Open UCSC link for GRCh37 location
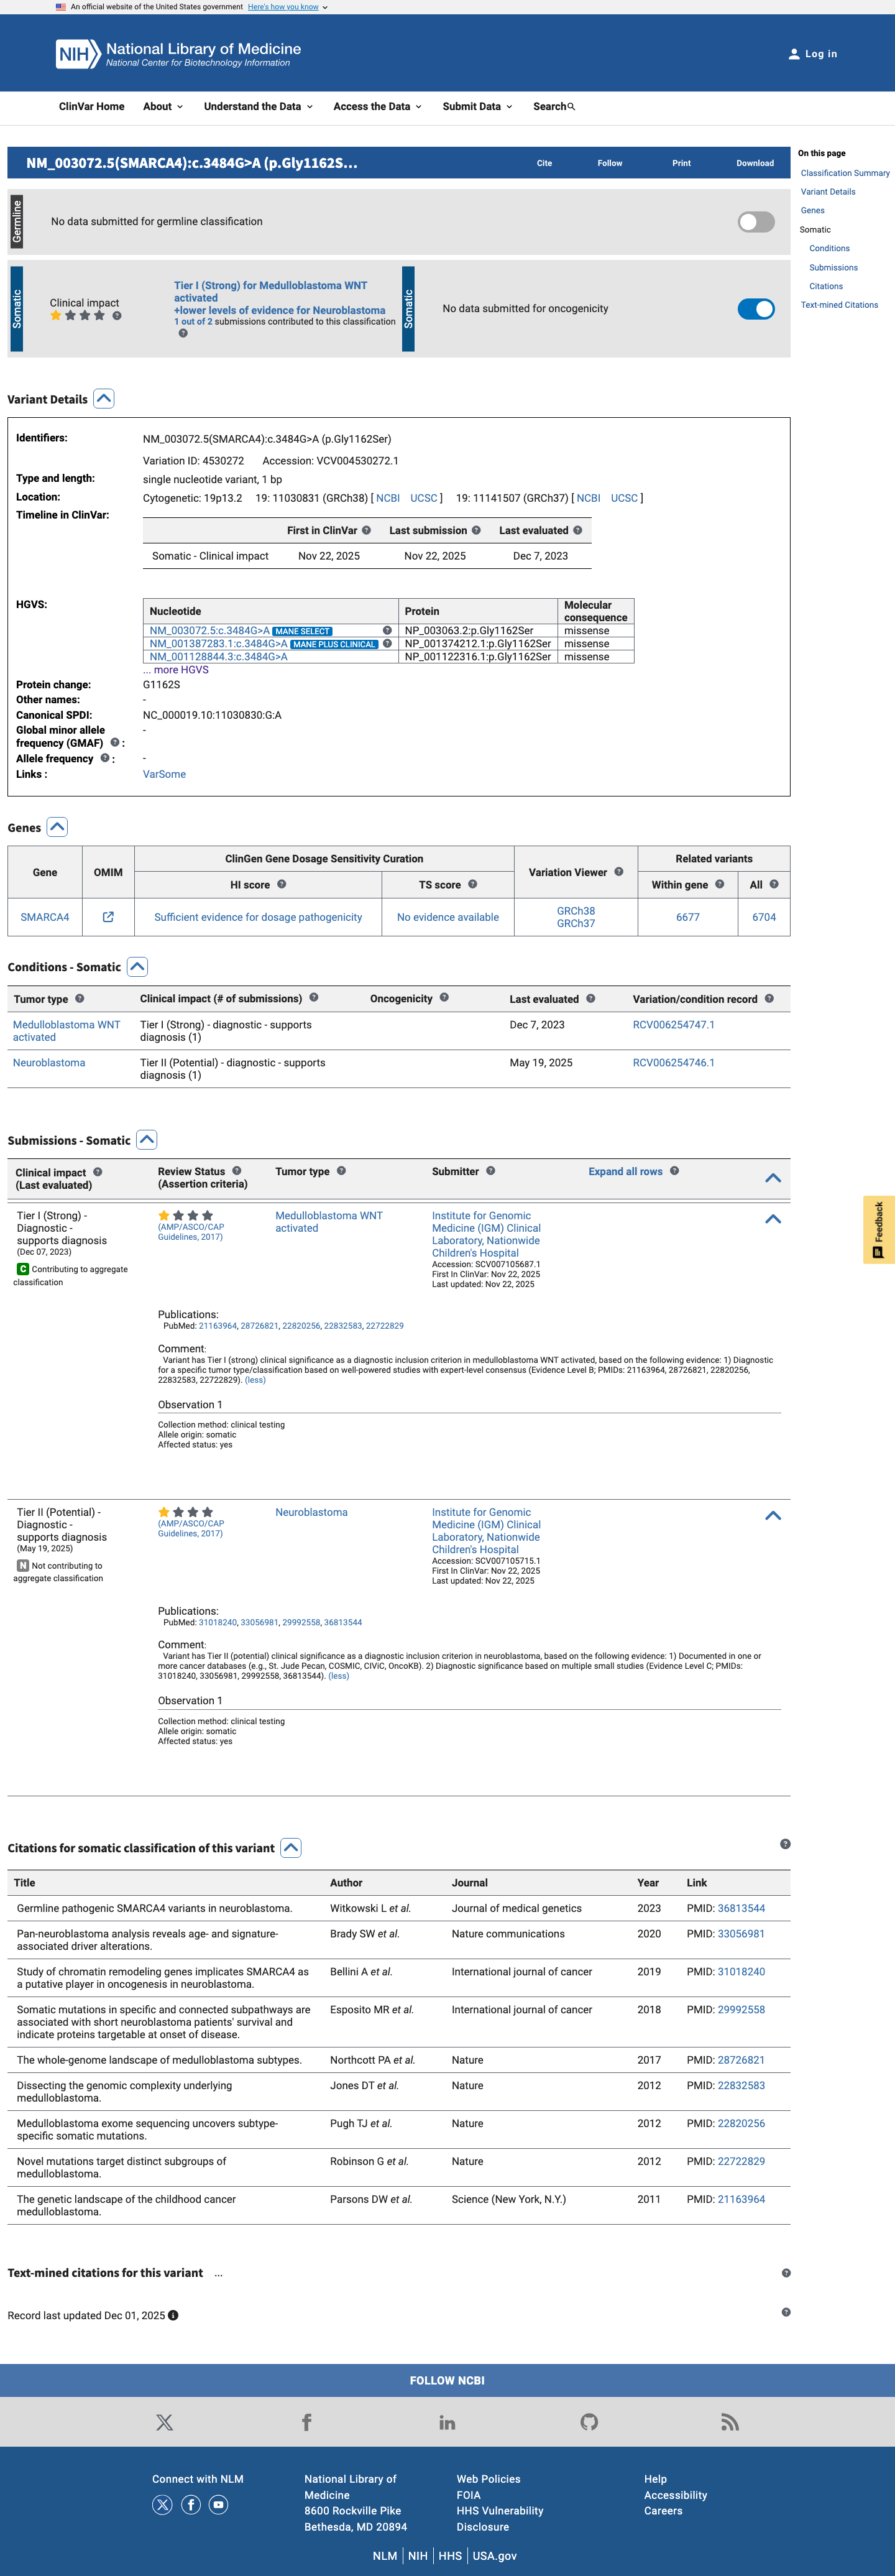895x2576 pixels. [x=624, y=498]
